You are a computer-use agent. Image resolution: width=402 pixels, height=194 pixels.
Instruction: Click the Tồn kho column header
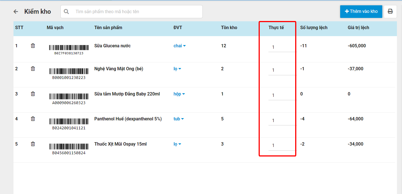pos(229,27)
